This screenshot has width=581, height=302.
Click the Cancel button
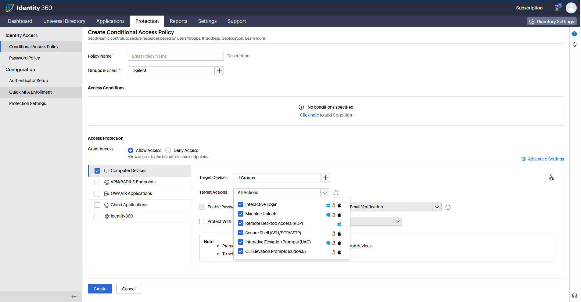click(x=129, y=289)
